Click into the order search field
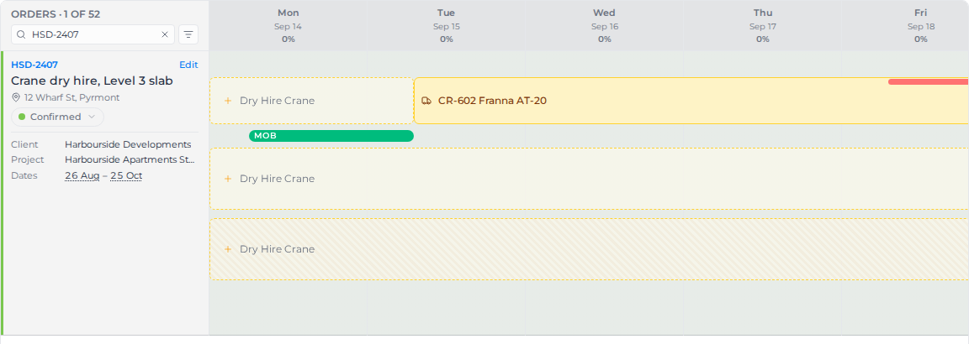The image size is (969, 344). (x=93, y=35)
